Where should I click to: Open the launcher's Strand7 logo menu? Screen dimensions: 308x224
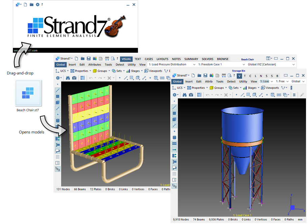coord(19,4)
